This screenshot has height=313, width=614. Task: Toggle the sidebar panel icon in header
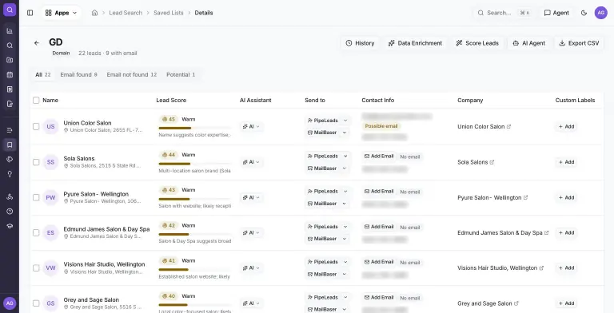[30, 13]
